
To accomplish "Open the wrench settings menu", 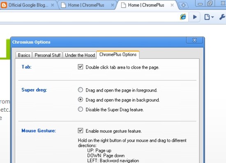I will coord(222,17).
